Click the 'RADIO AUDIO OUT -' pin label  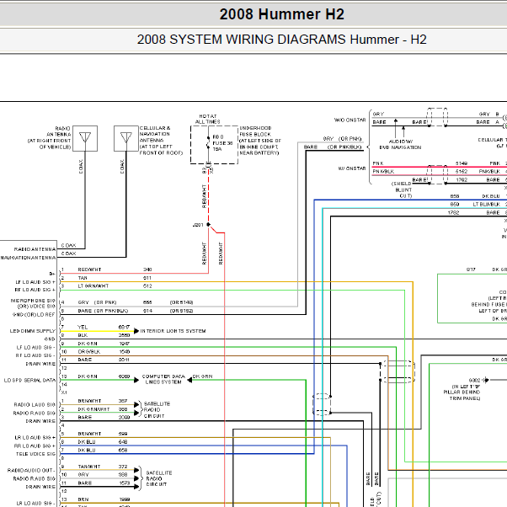click(x=31, y=471)
